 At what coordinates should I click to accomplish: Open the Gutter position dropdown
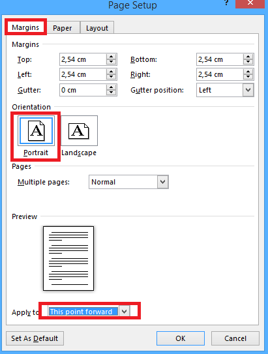tap(248, 90)
